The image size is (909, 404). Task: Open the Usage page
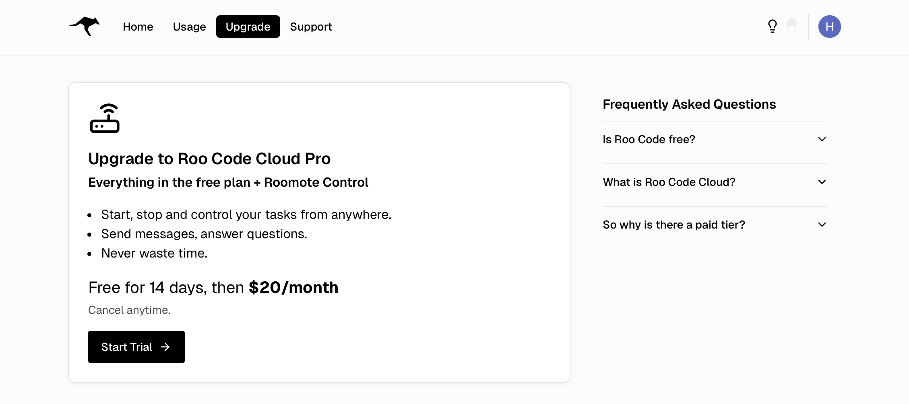coord(189,27)
